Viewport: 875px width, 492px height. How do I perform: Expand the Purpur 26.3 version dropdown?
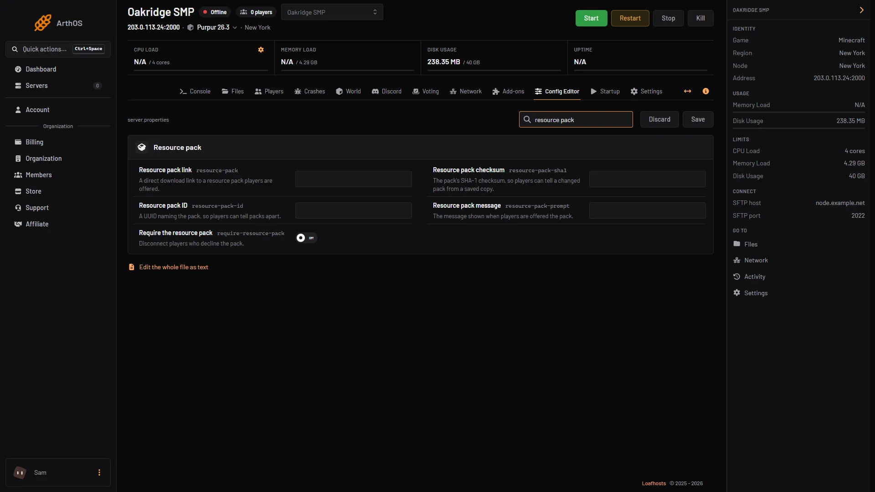[212, 27]
